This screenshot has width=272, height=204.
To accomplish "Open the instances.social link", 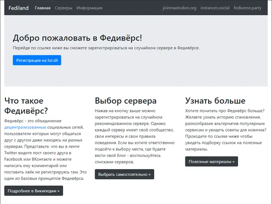I will [215, 8].
